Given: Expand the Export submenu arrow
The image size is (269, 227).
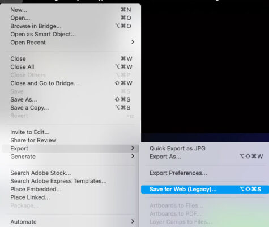Looking at the screenshot, I should [133, 148].
